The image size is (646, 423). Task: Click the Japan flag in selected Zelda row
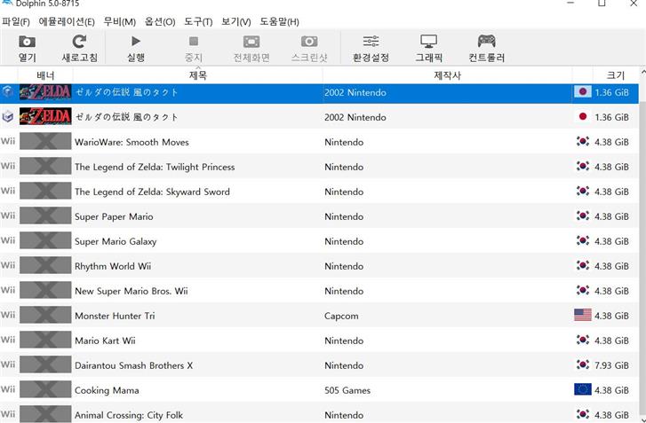583,91
